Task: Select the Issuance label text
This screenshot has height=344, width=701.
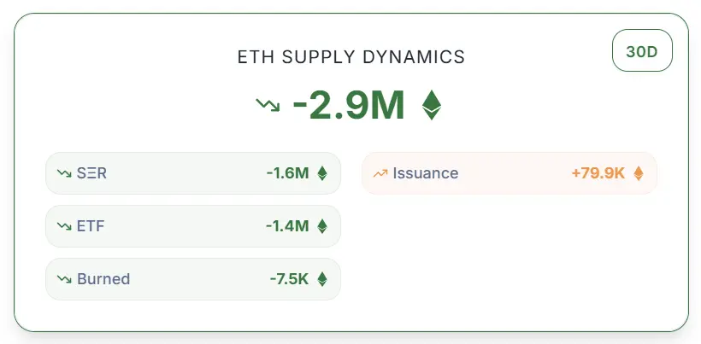Action: pyautogui.click(x=426, y=173)
